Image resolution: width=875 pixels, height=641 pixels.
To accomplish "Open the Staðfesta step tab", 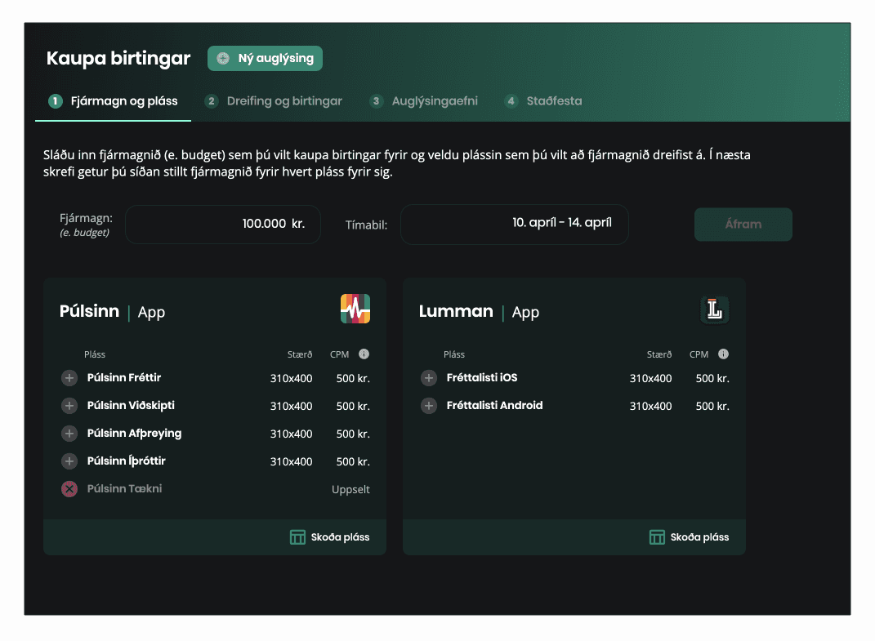I will point(543,101).
